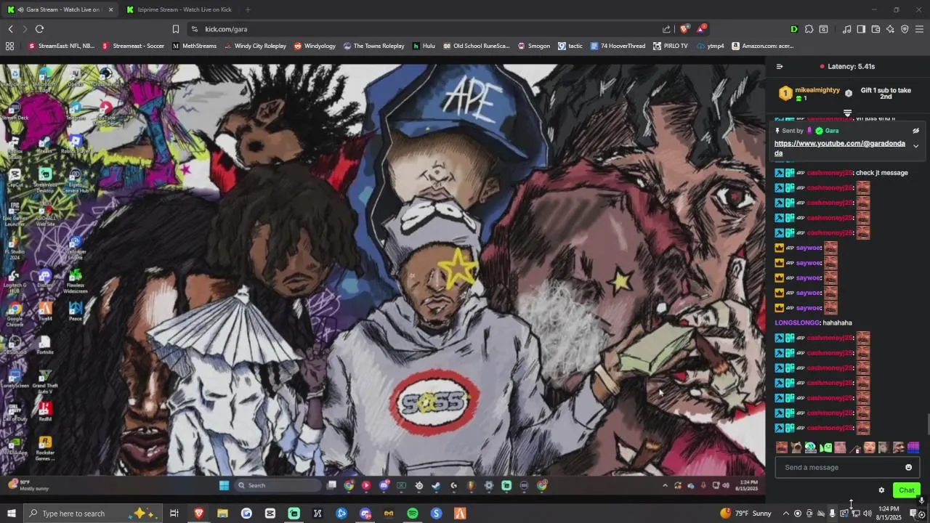Click the Type here to search box

tap(94, 514)
